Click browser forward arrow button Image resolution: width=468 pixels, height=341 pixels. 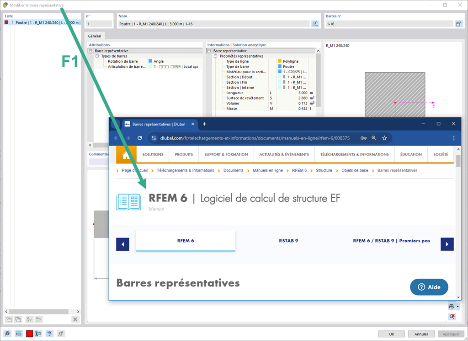128,138
